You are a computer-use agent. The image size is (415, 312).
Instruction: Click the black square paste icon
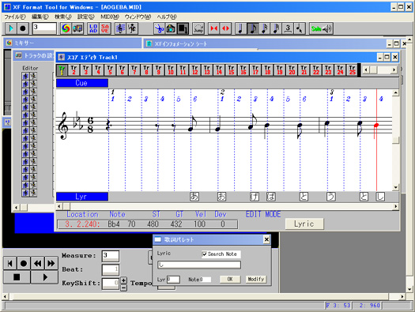click(x=183, y=28)
